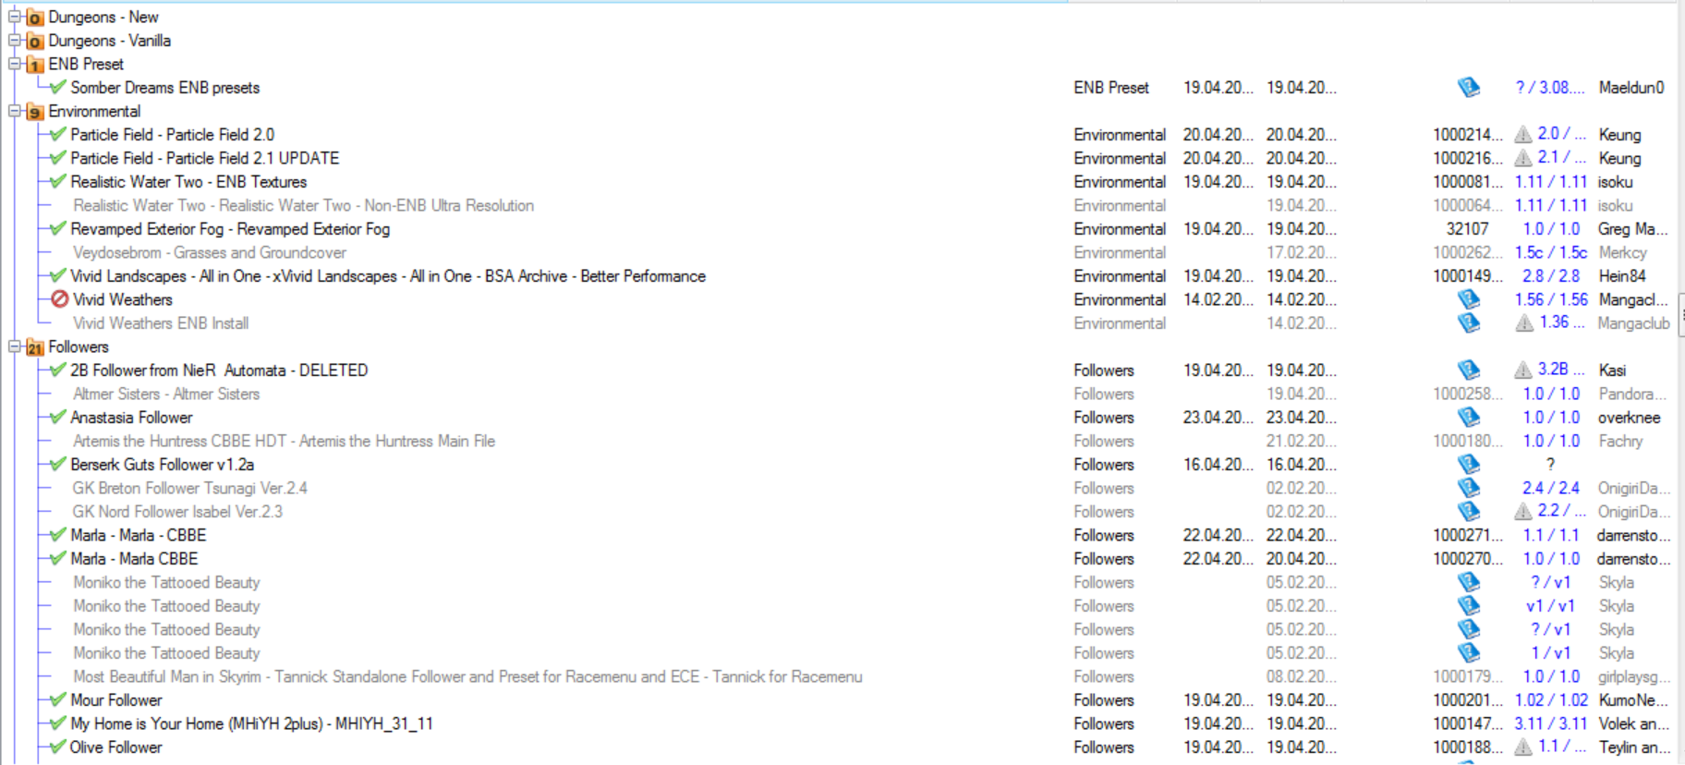The image size is (1685, 765).
Task: Toggle off Realistic Water Two - ENB Textures checkmark
Action: [x=58, y=182]
